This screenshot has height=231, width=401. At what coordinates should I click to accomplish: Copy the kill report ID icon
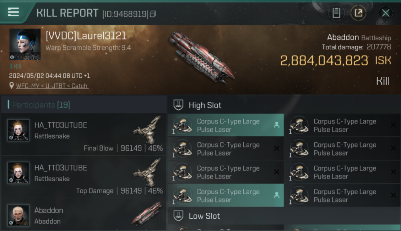point(153,14)
